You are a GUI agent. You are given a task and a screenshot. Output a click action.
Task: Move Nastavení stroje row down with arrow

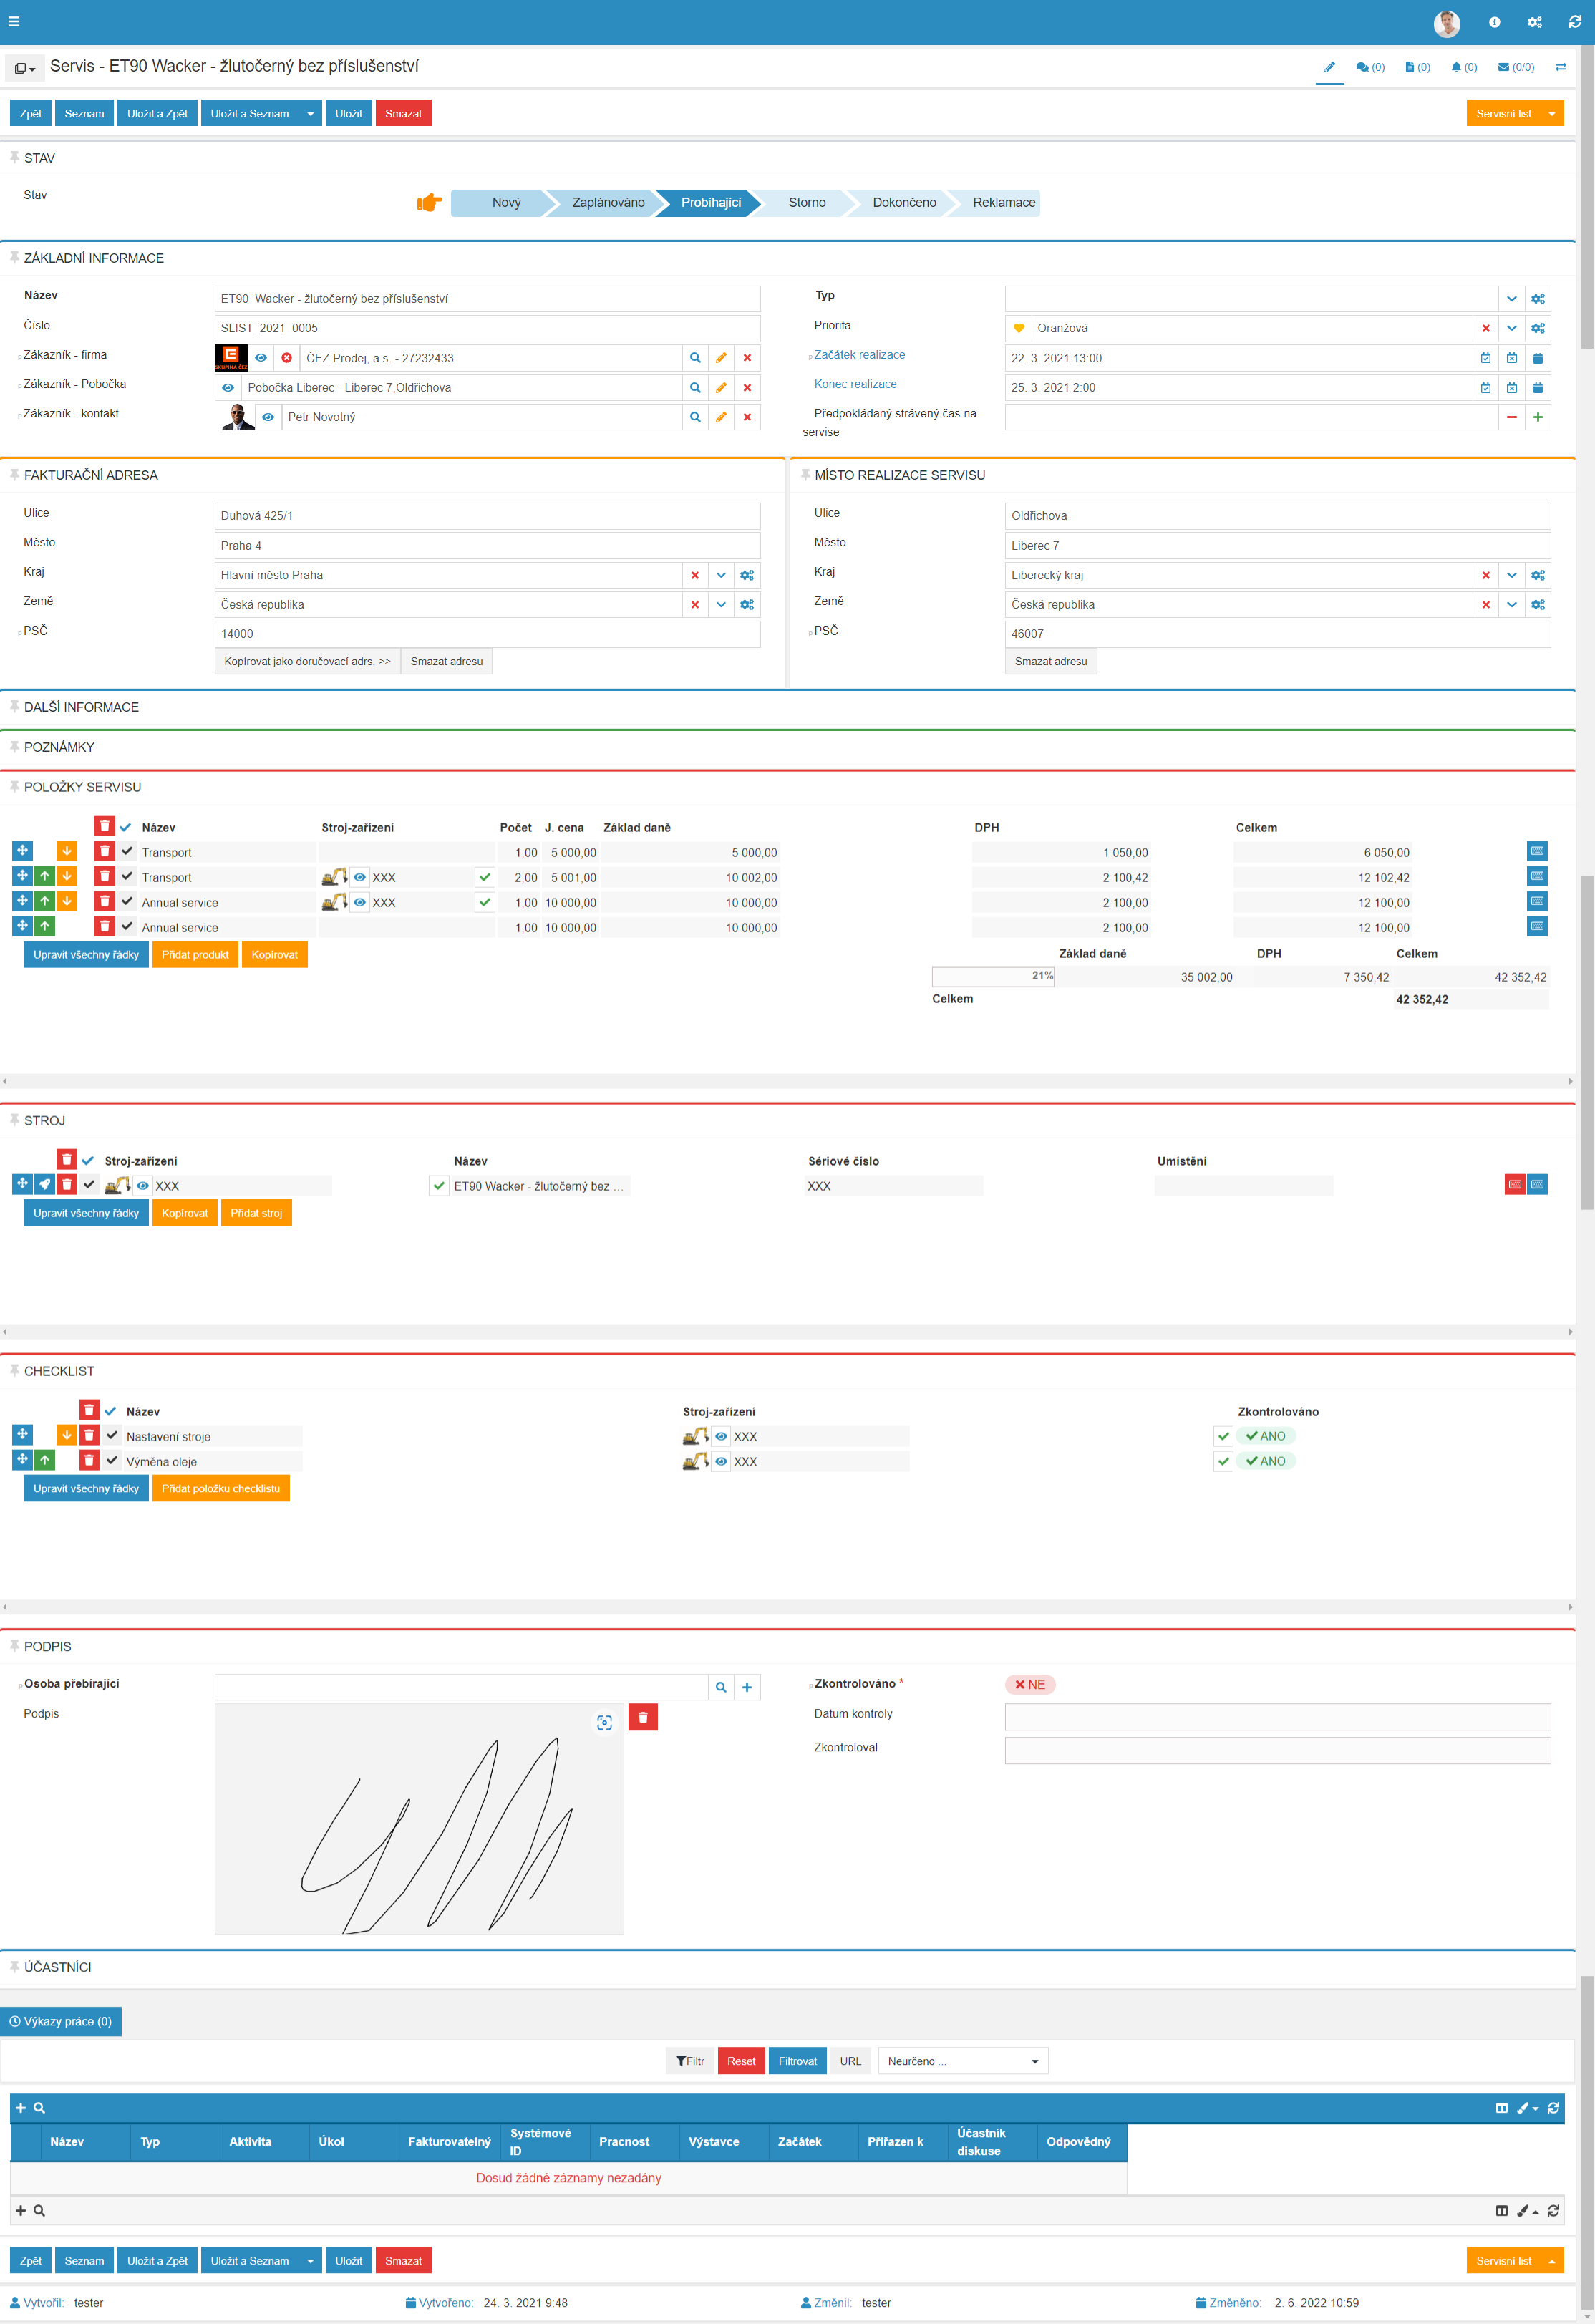coord(66,1435)
